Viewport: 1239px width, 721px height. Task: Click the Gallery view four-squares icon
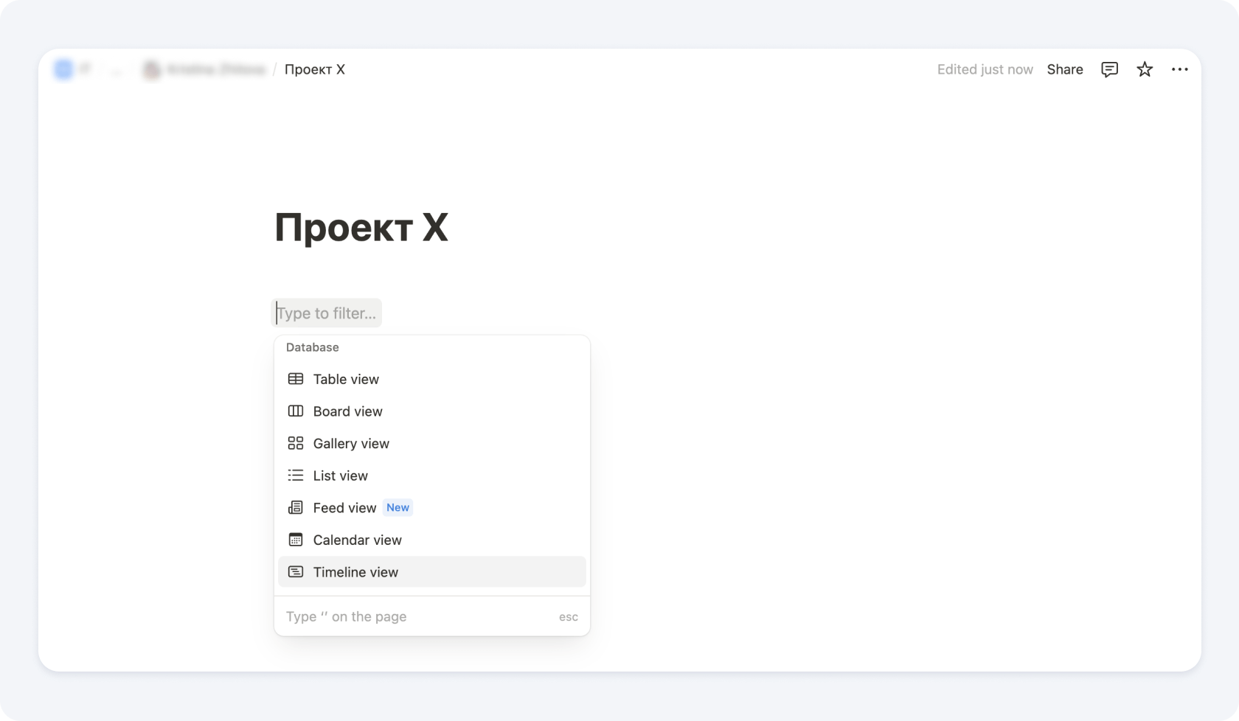(x=296, y=443)
